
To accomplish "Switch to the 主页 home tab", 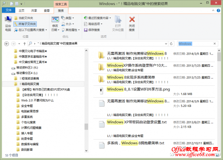I will [x=22, y=10].
